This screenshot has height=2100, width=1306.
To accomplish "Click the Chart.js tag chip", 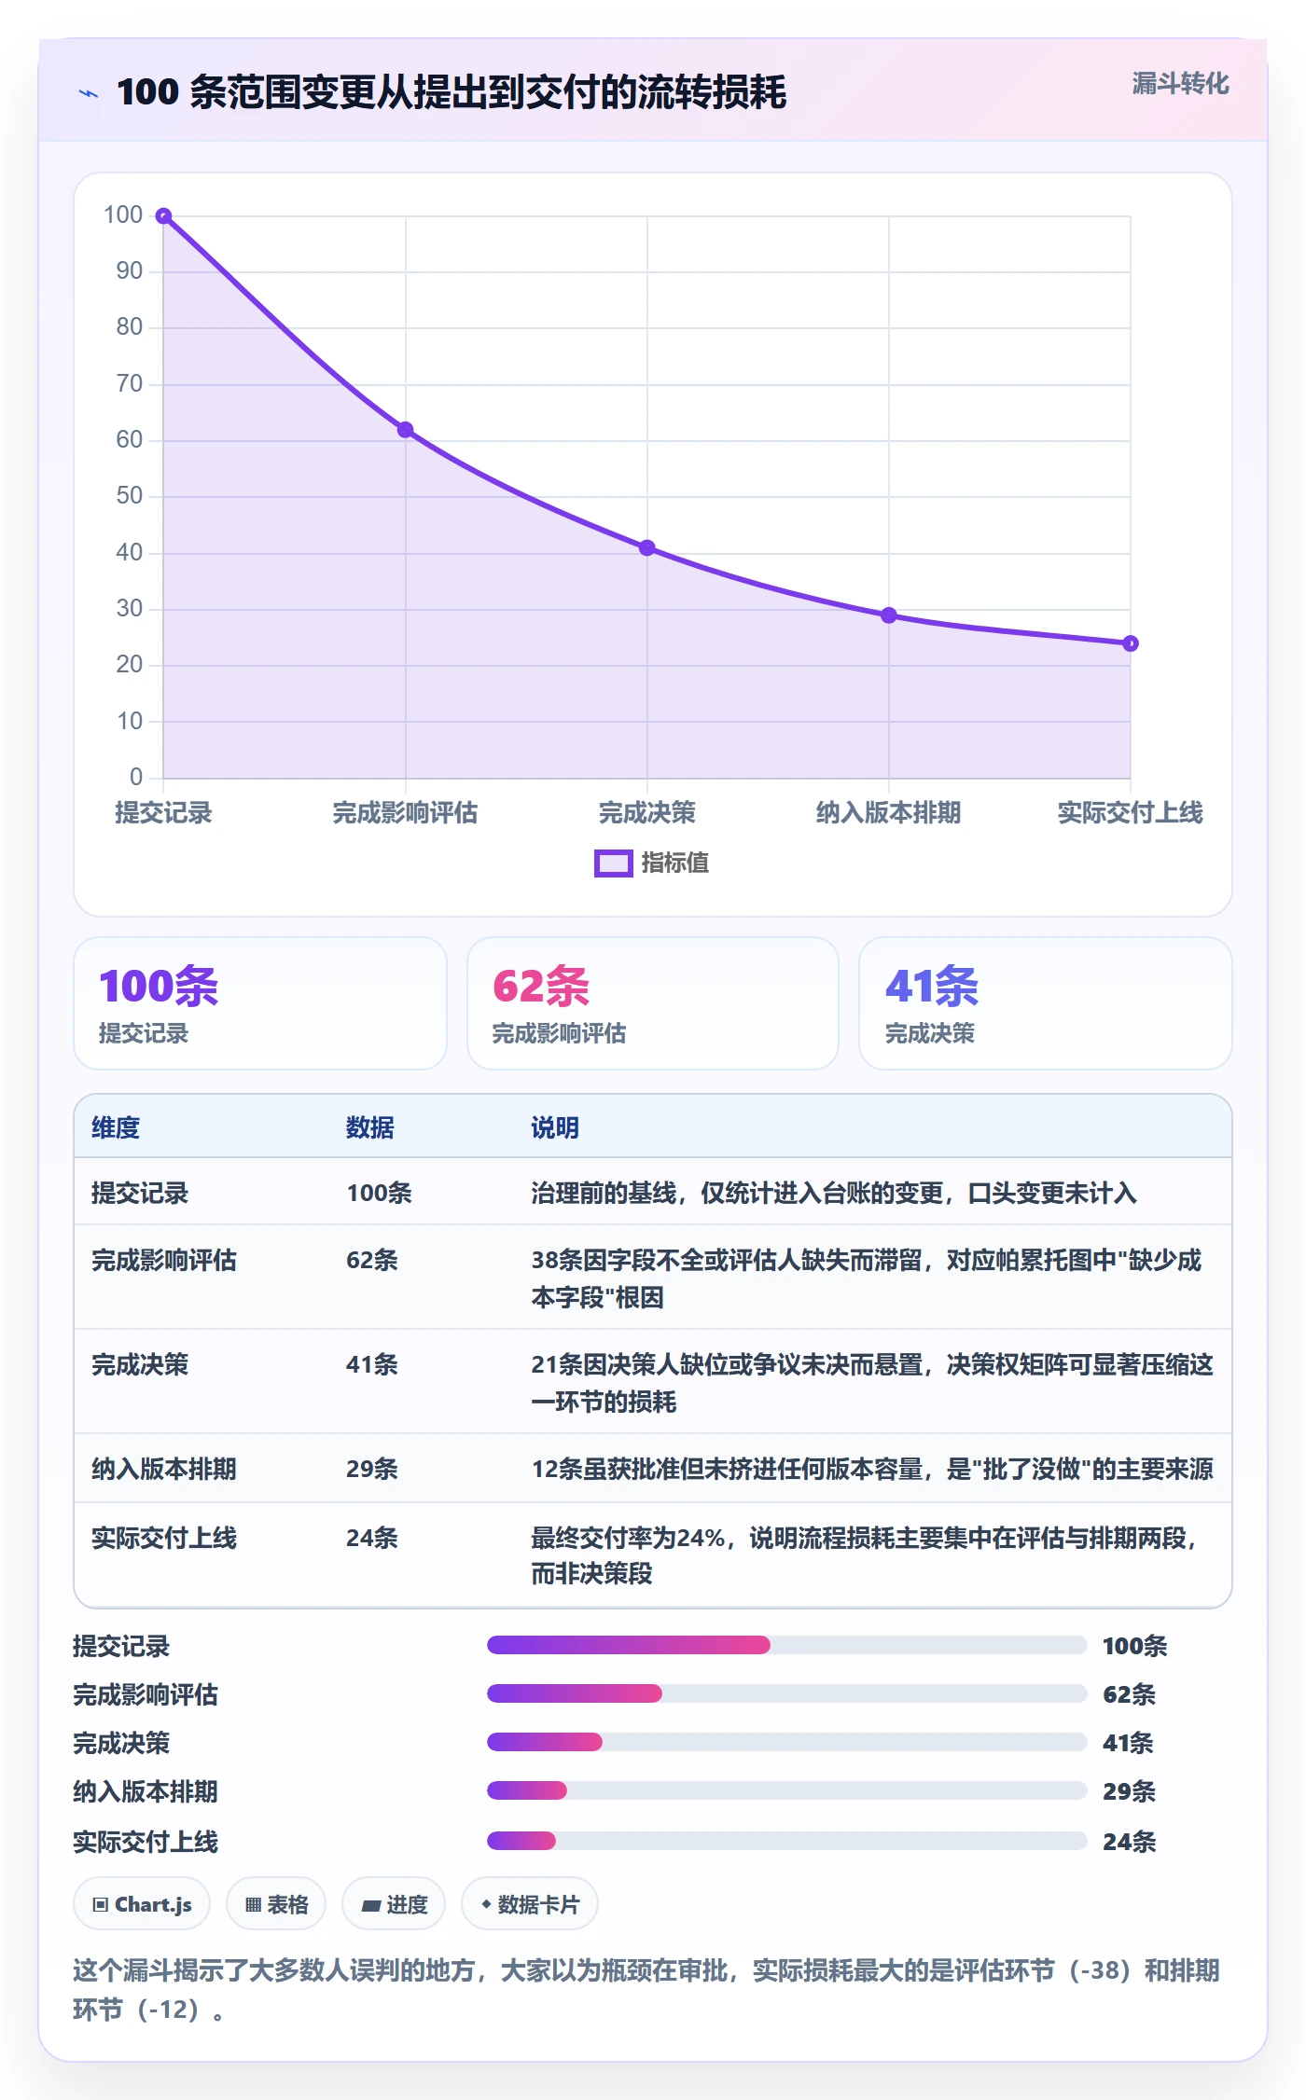I will [x=142, y=1904].
